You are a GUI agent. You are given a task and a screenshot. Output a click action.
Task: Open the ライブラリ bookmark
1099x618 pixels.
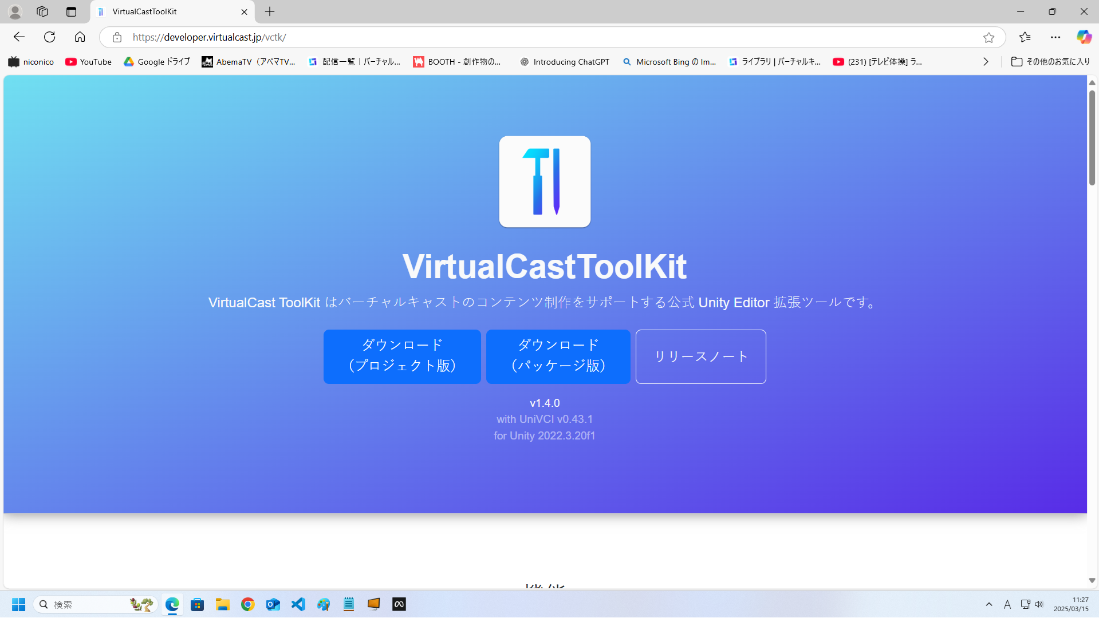(775, 62)
